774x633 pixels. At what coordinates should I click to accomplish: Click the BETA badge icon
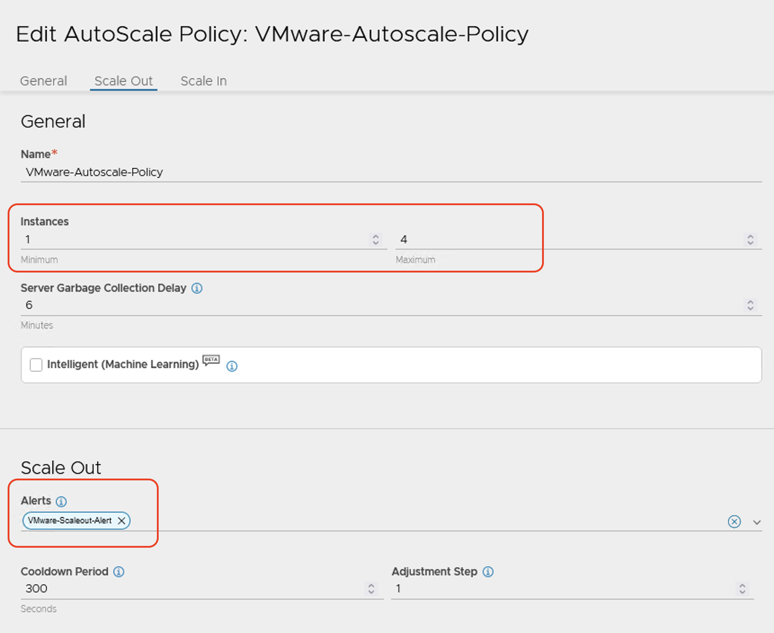point(211,360)
